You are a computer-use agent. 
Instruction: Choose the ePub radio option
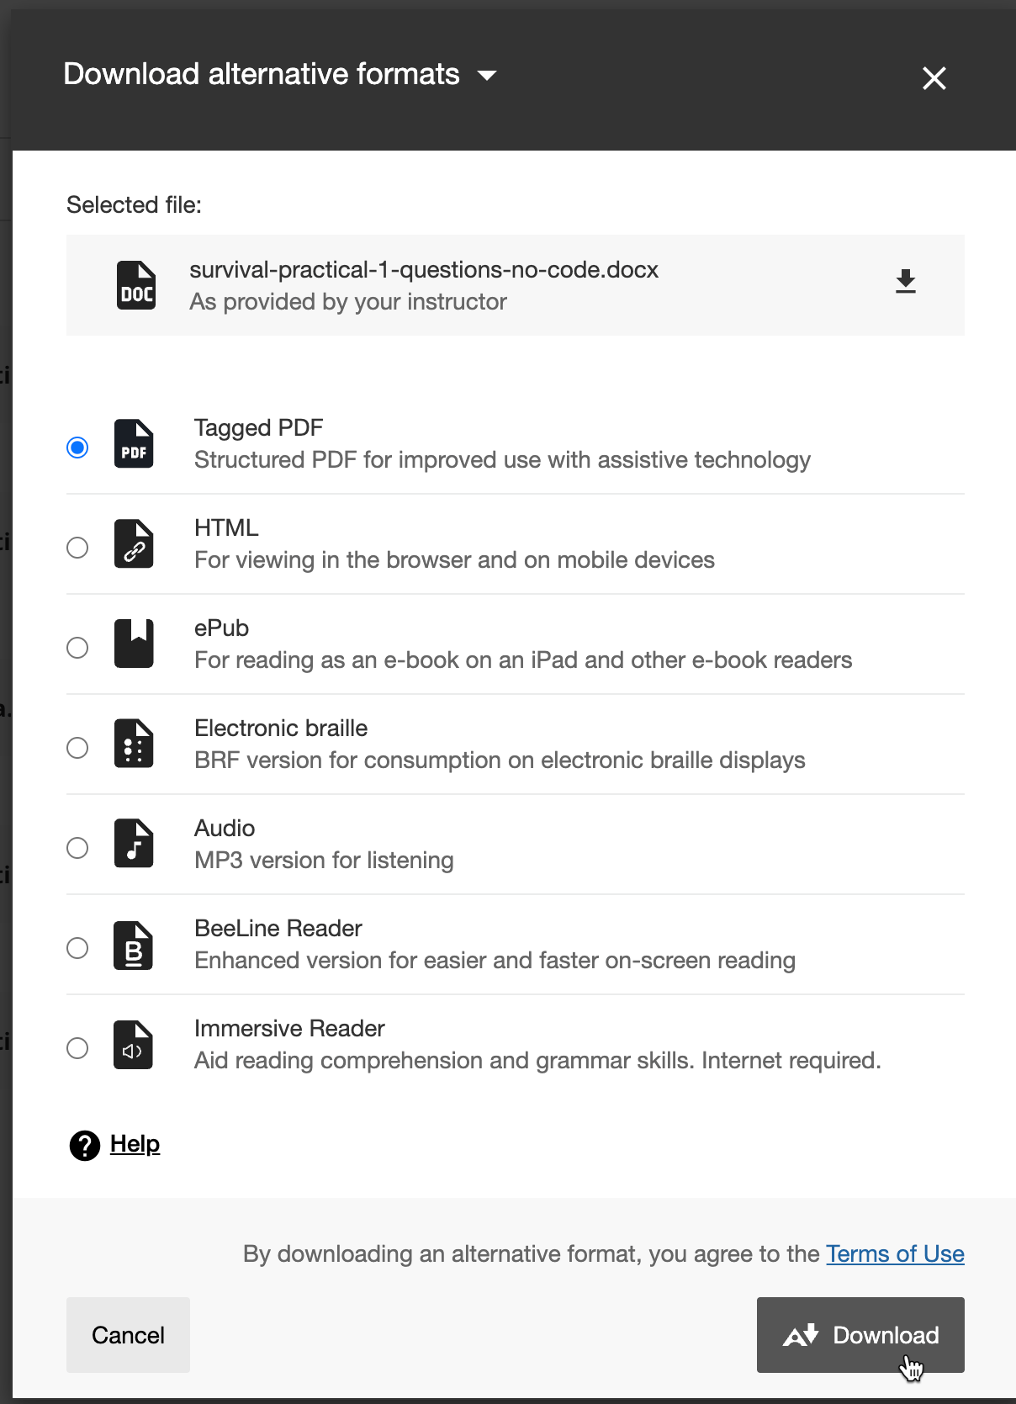pyautogui.click(x=77, y=648)
